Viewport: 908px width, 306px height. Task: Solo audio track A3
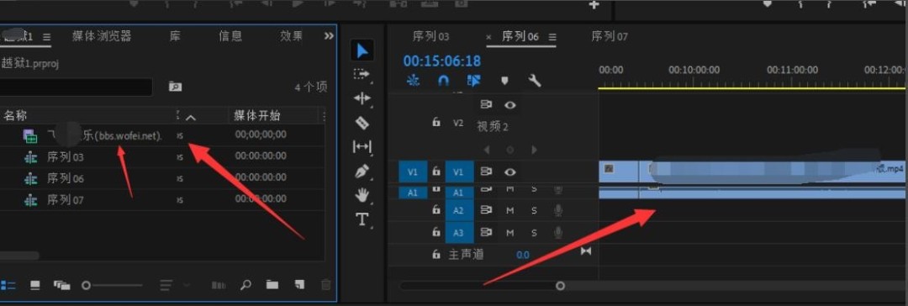pos(534,232)
